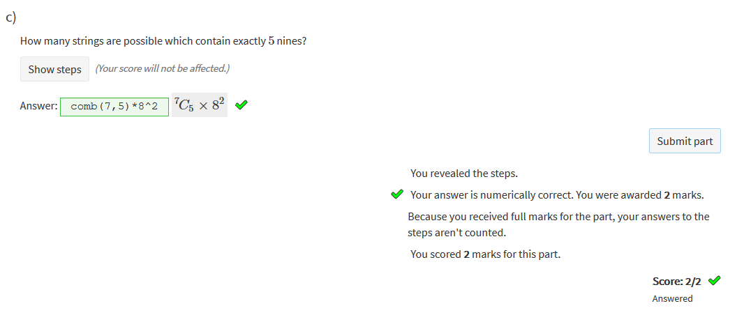This screenshot has width=737, height=315.
Task: Click the "Your score will not be affected" note
Action: [x=162, y=68]
